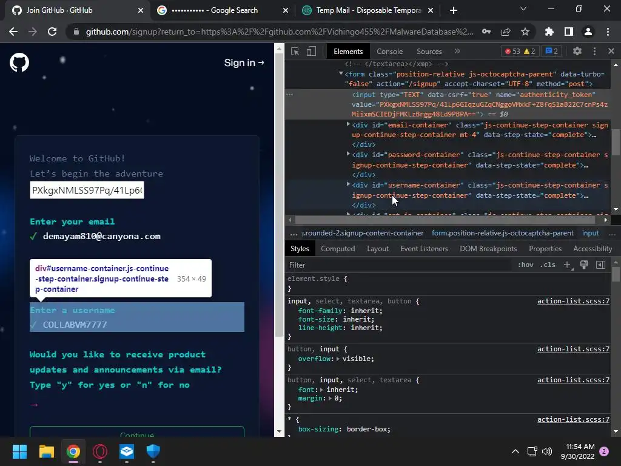
Task: Switch to Google Search browser tab
Action: click(223, 10)
